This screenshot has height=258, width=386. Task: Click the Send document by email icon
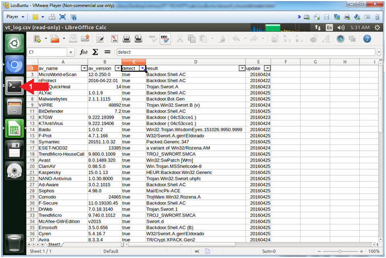click(85, 39)
